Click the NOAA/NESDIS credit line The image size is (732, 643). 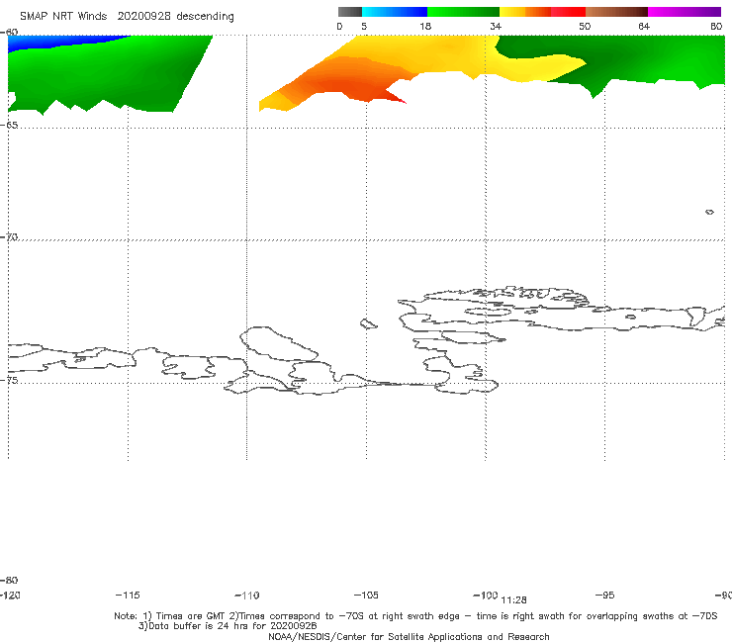pyautogui.click(x=409, y=636)
